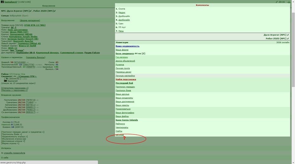
Task: Open Найти персонажа in navigation
Action: pos(126,79)
